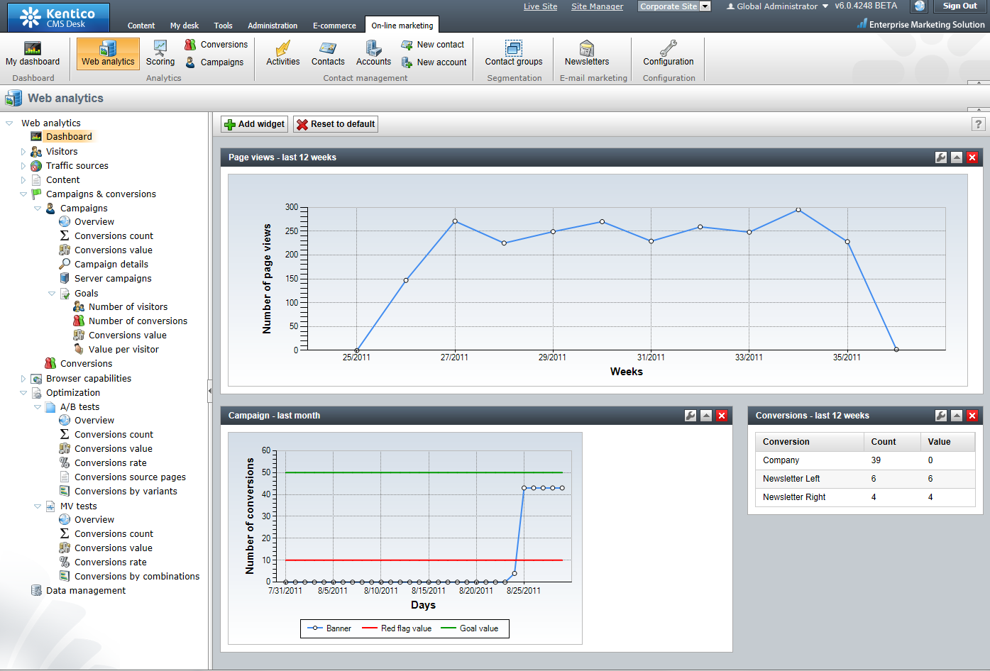The width and height of the screenshot is (990, 671).
Task: Select Conversions rate under A/B tests
Action: pyautogui.click(x=110, y=463)
